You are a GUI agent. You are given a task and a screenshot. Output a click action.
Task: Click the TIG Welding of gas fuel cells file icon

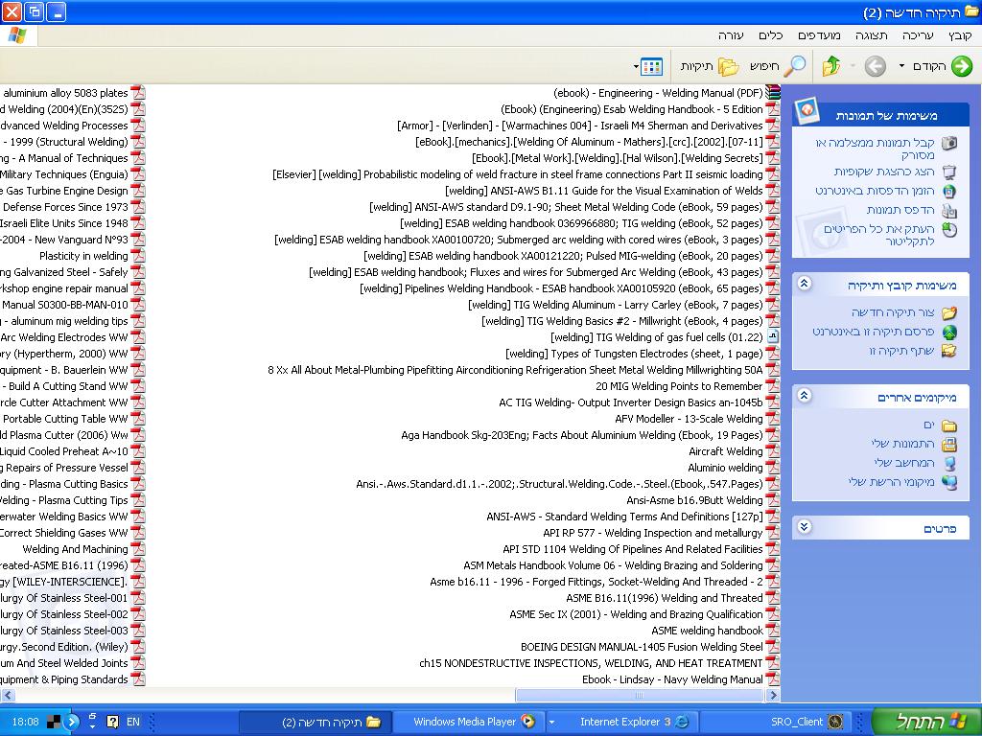click(x=772, y=337)
